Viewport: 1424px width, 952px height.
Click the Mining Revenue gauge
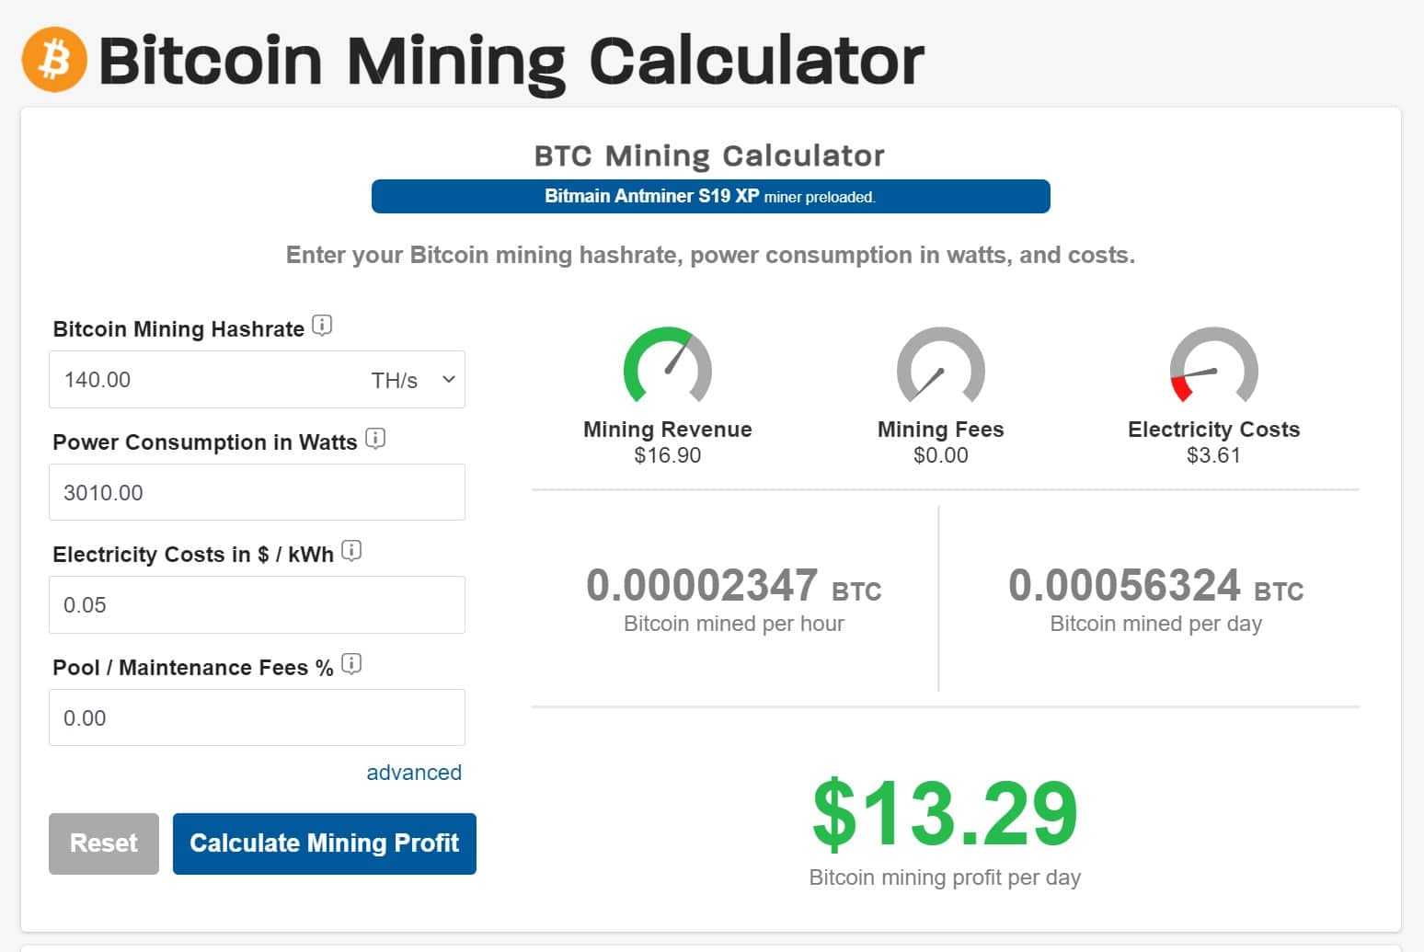[x=668, y=368]
